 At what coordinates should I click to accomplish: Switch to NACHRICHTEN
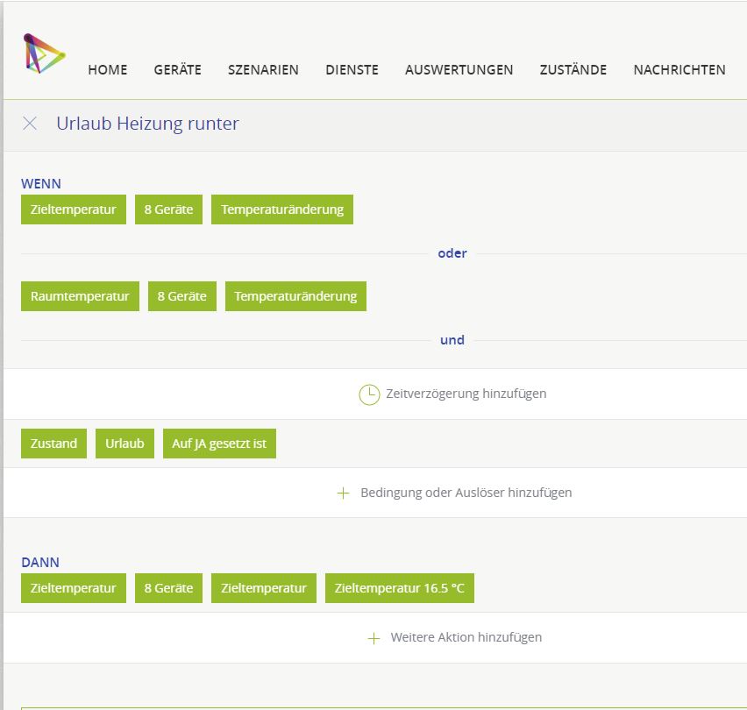point(679,70)
